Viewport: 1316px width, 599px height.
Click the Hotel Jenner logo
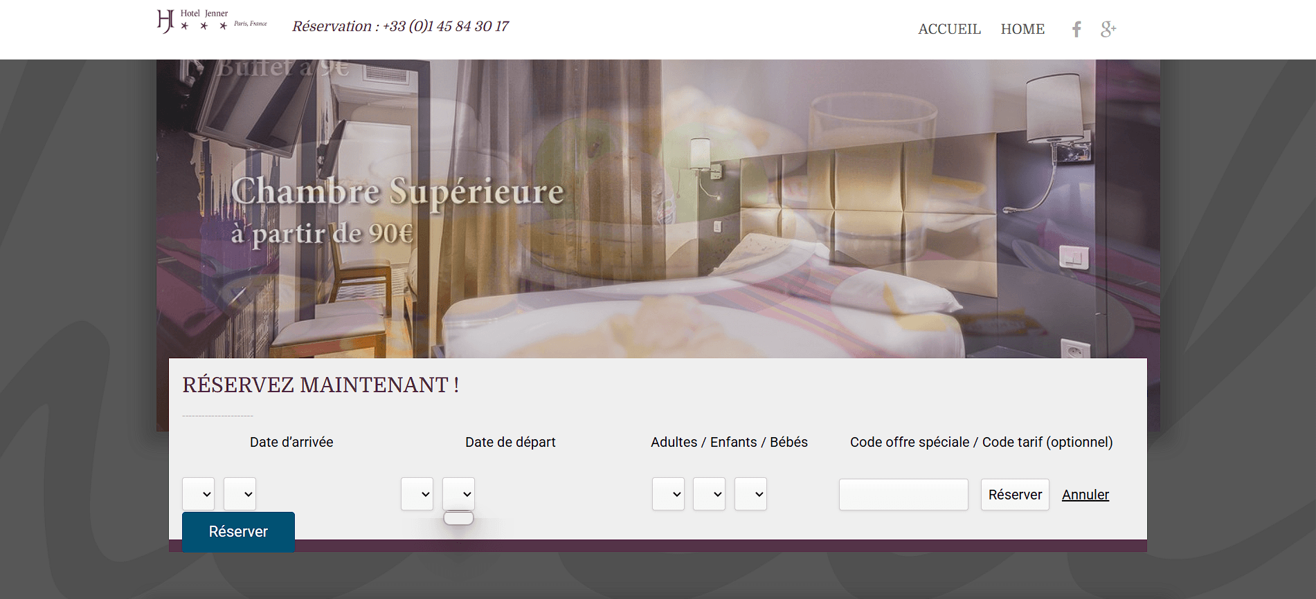[x=213, y=21]
